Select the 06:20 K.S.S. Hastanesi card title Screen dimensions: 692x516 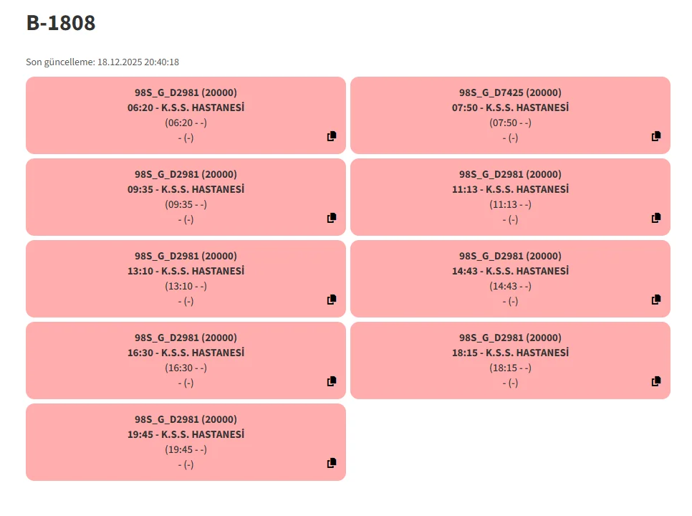(186, 107)
